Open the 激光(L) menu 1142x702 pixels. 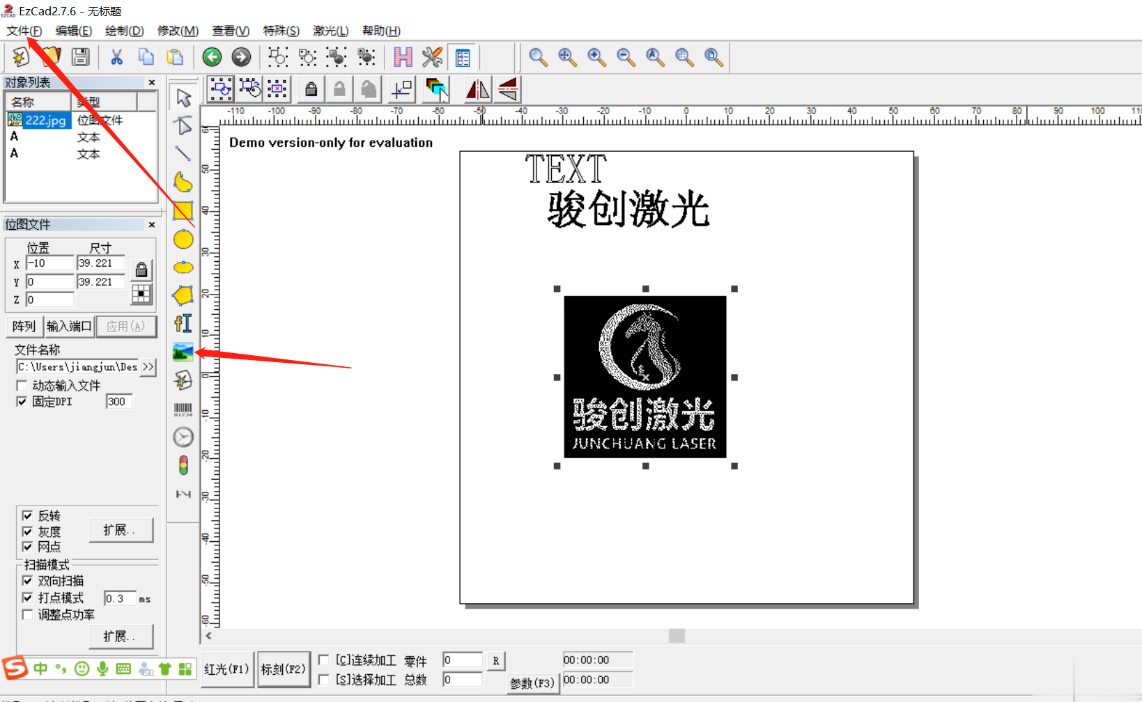click(330, 31)
